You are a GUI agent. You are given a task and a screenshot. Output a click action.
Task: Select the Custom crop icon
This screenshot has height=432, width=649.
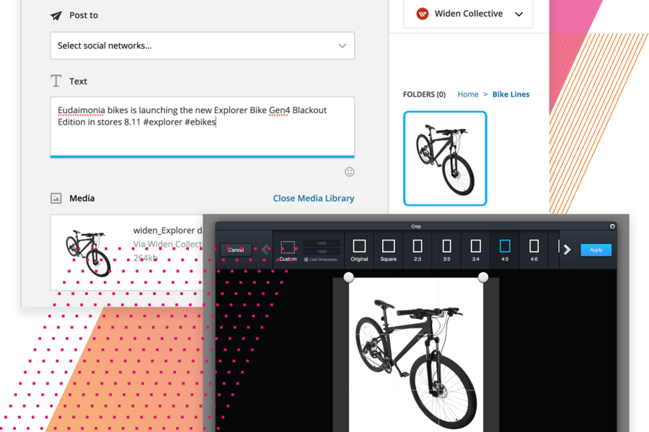[288, 248]
